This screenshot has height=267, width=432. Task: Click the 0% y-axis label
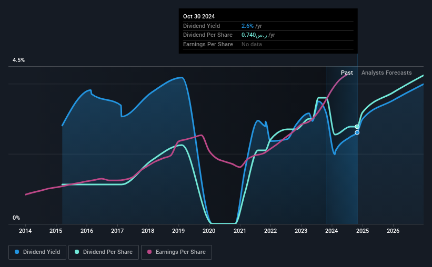16,218
